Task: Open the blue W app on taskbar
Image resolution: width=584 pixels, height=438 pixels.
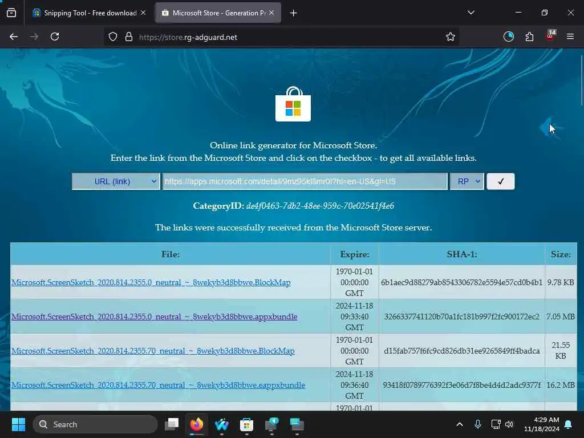Action: [222, 424]
